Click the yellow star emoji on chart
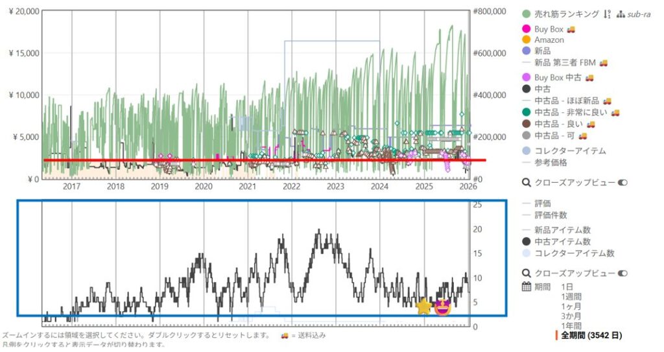The image size is (664, 352). [423, 307]
